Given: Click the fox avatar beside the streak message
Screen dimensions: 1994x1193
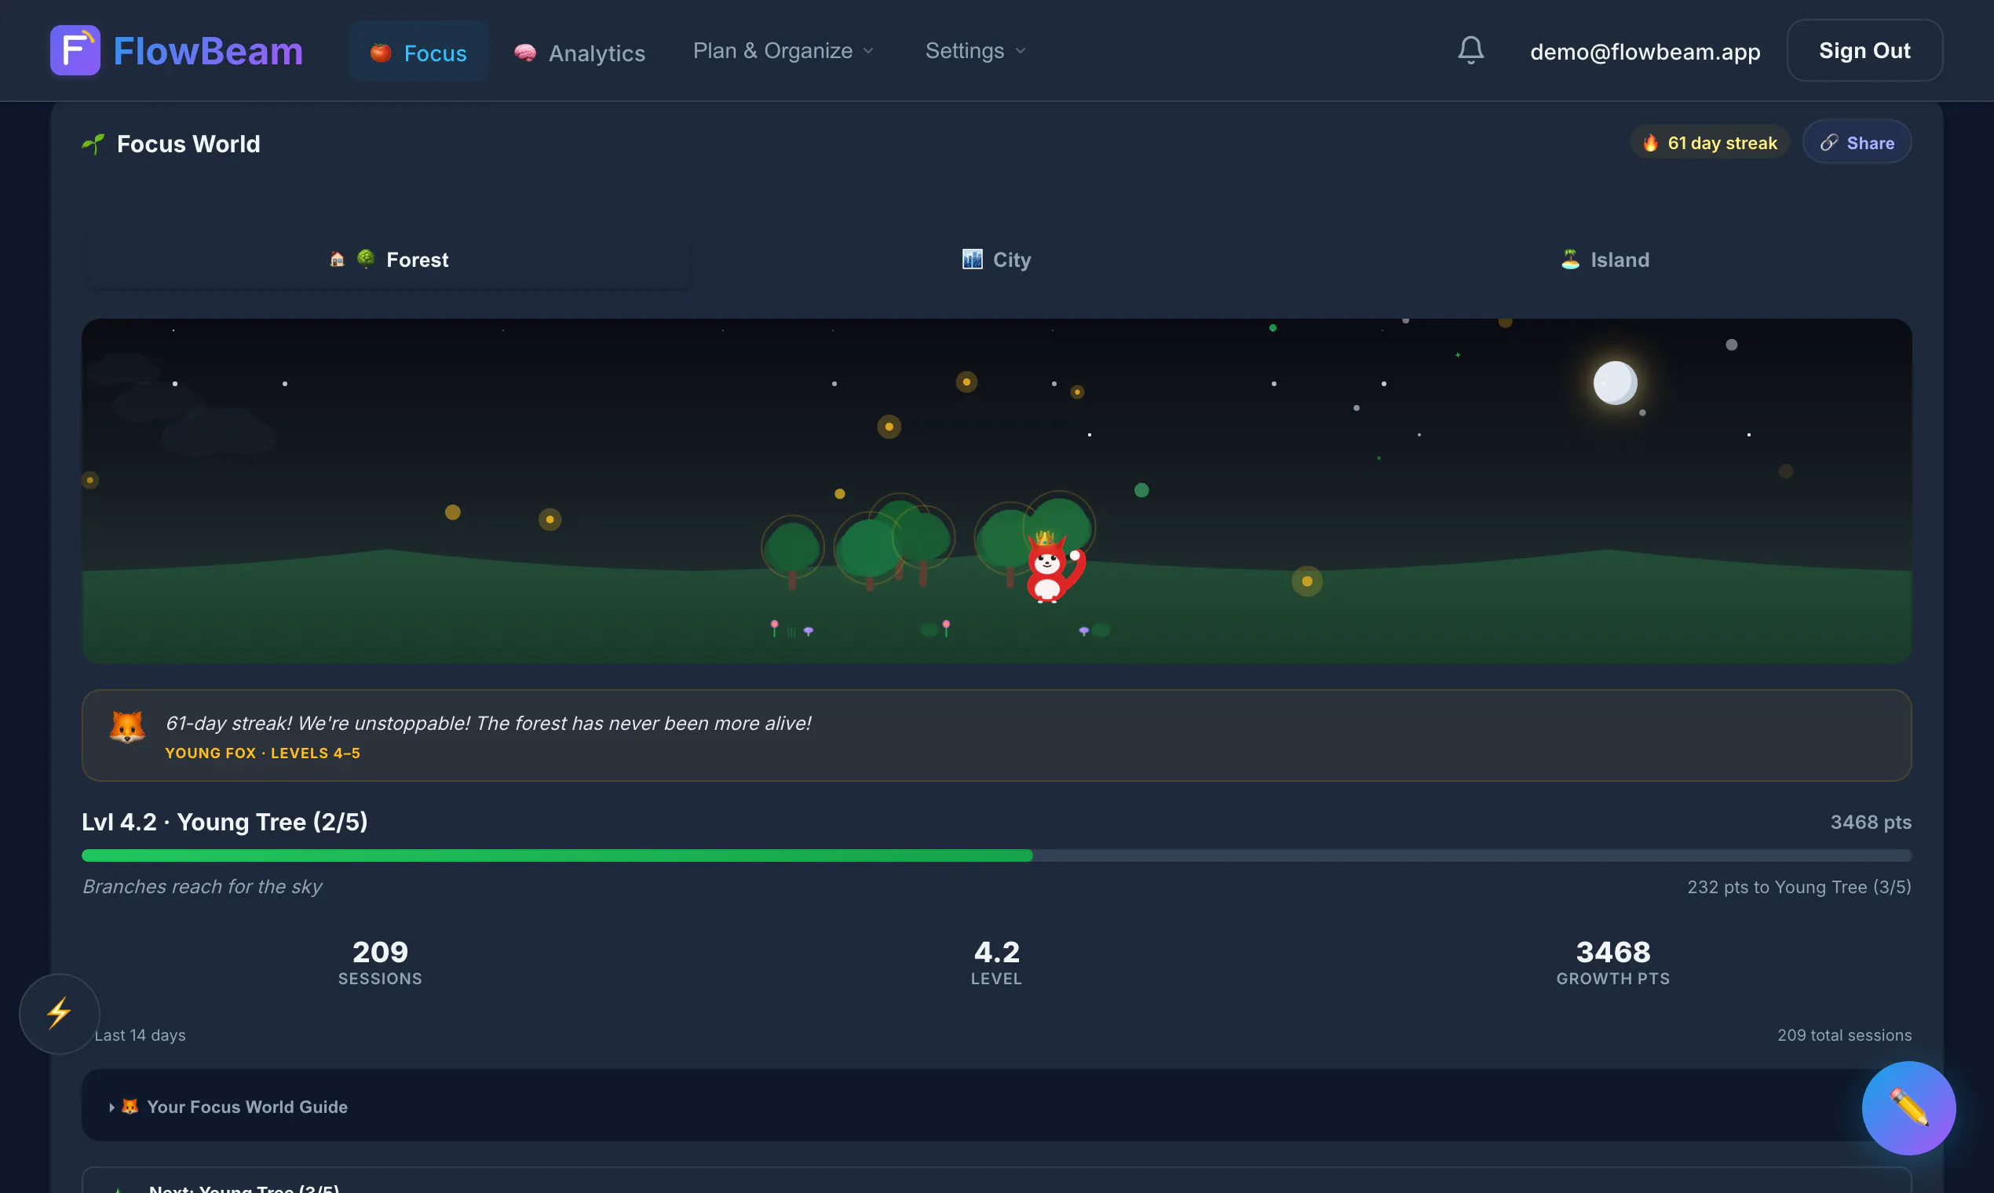Looking at the screenshot, I should 127,727.
